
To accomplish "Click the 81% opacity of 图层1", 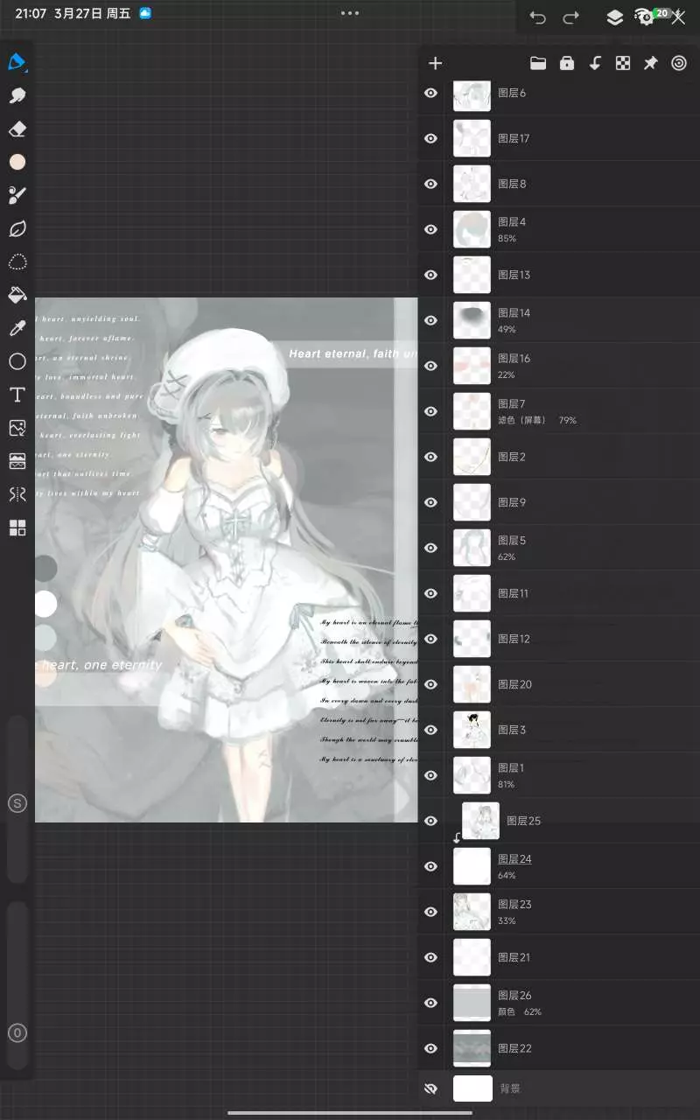I will click(x=507, y=785).
